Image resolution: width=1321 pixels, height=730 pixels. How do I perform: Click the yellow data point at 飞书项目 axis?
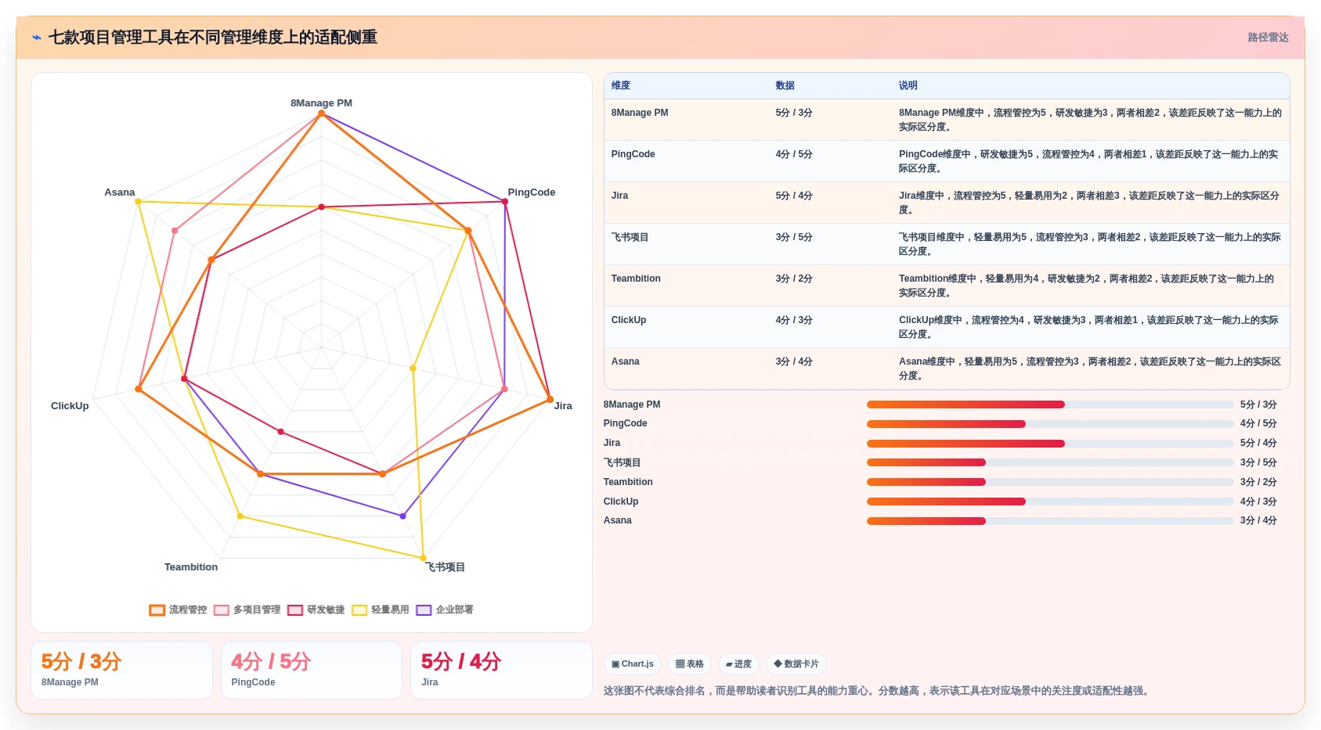[x=424, y=558]
